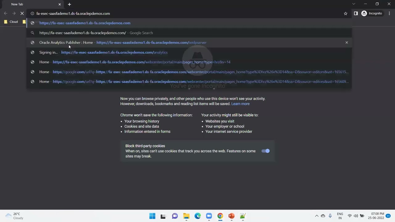395x222 pixels.
Task: Select the Home google.com suggestion ending 165615
Action: click(x=189, y=72)
